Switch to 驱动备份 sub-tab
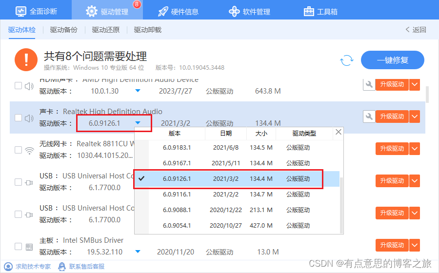Viewport: 439px width, 273px height. point(63,30)
